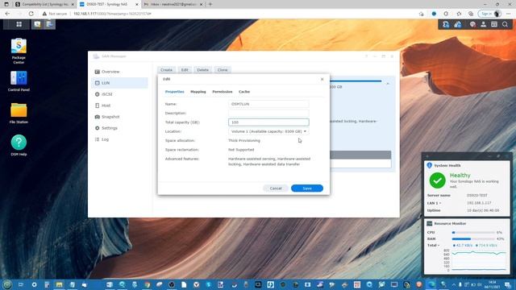The height and width of the screenshot is (290, 516).
Task: Open the DSM search magnifier icon
Action: [506, 24]
